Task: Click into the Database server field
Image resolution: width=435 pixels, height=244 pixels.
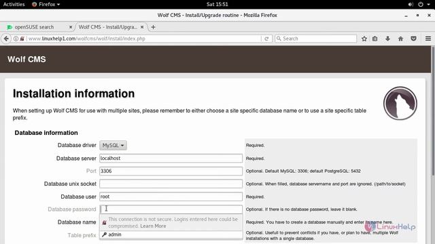Action: (x=171, y=158)
